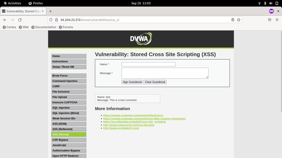Select the Vulnerability: Stored Cross tab
Screen dimensions: 282x158
tap(23, 11)
